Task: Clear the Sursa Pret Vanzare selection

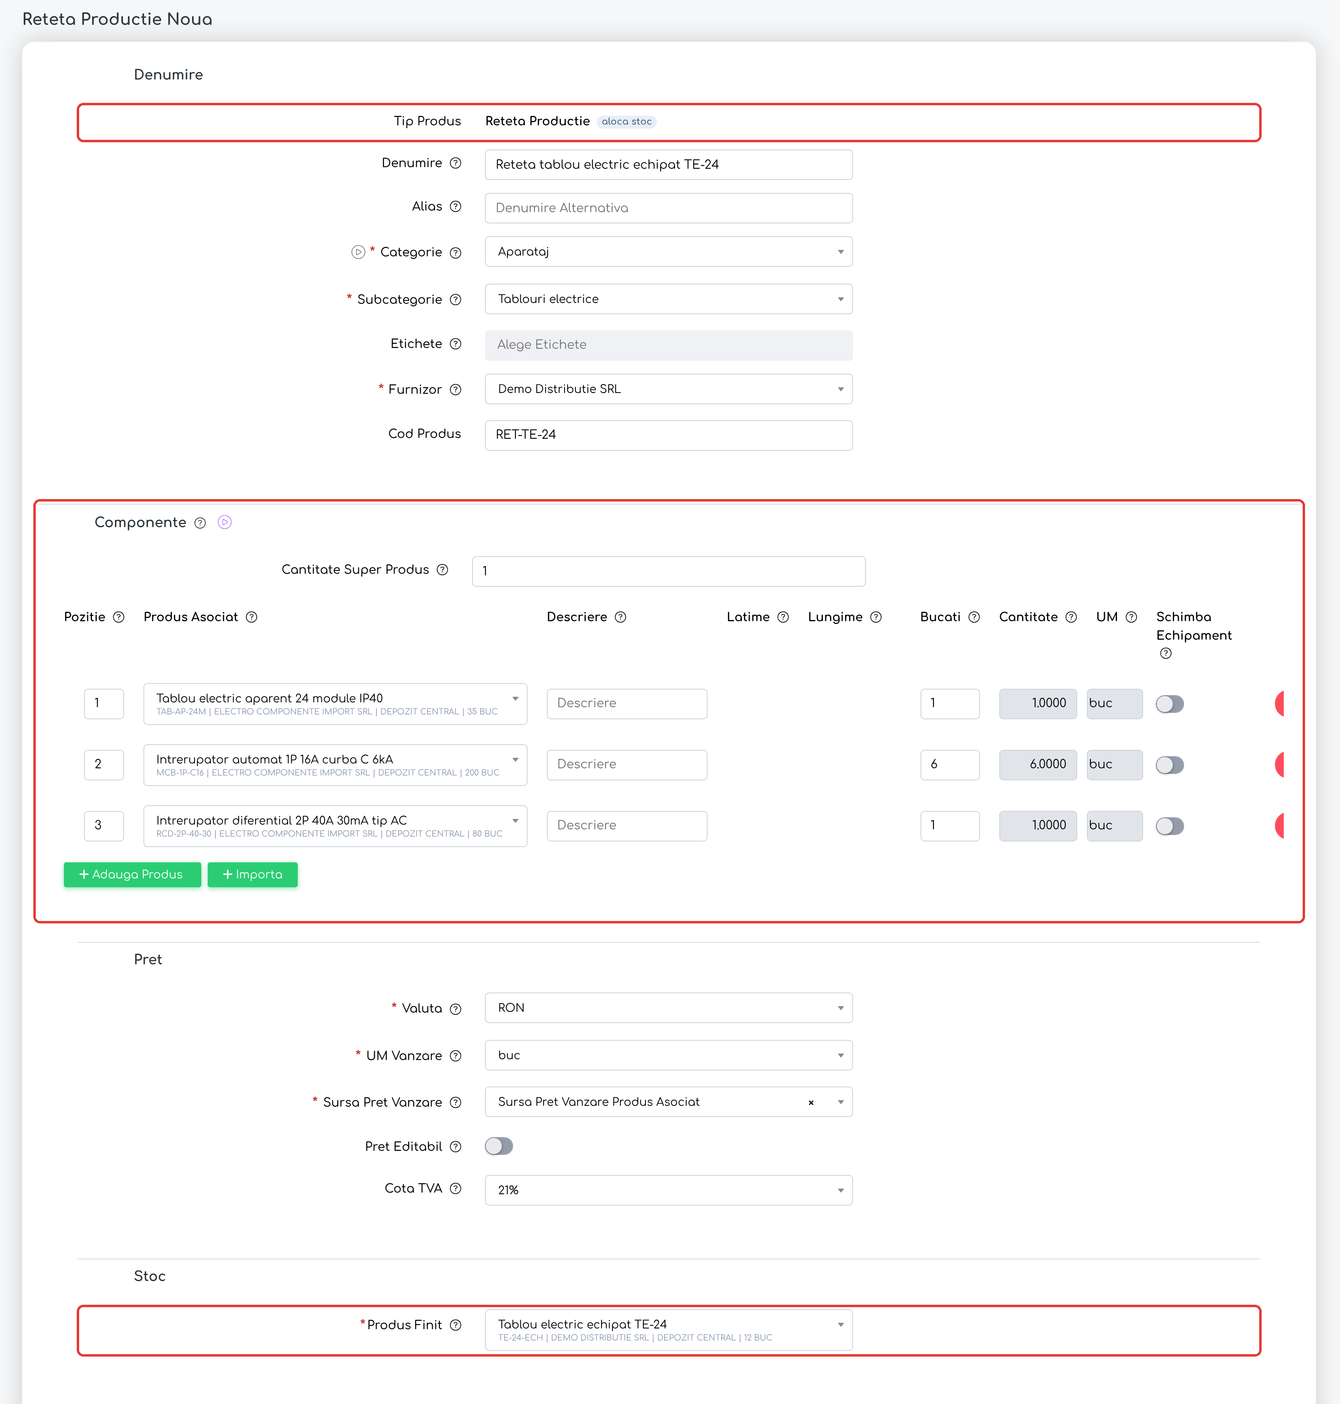Action: tap(811, 1103)
